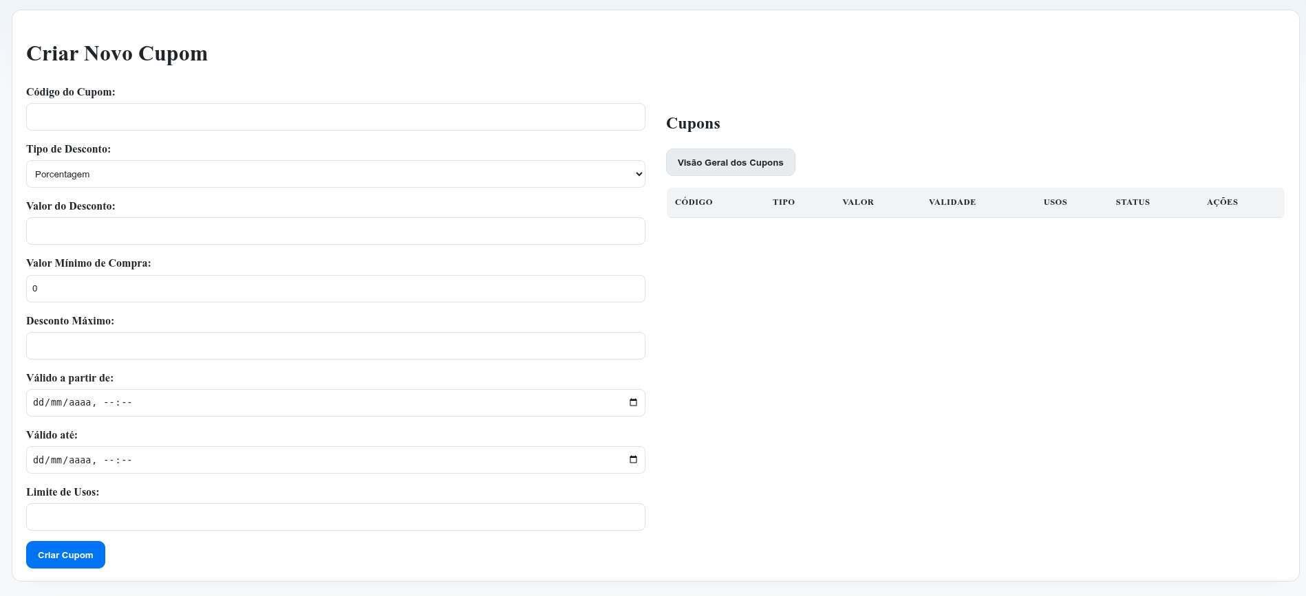Select the STATUS column header
Screen dimensions: 1306x596
click(1133, 202)
